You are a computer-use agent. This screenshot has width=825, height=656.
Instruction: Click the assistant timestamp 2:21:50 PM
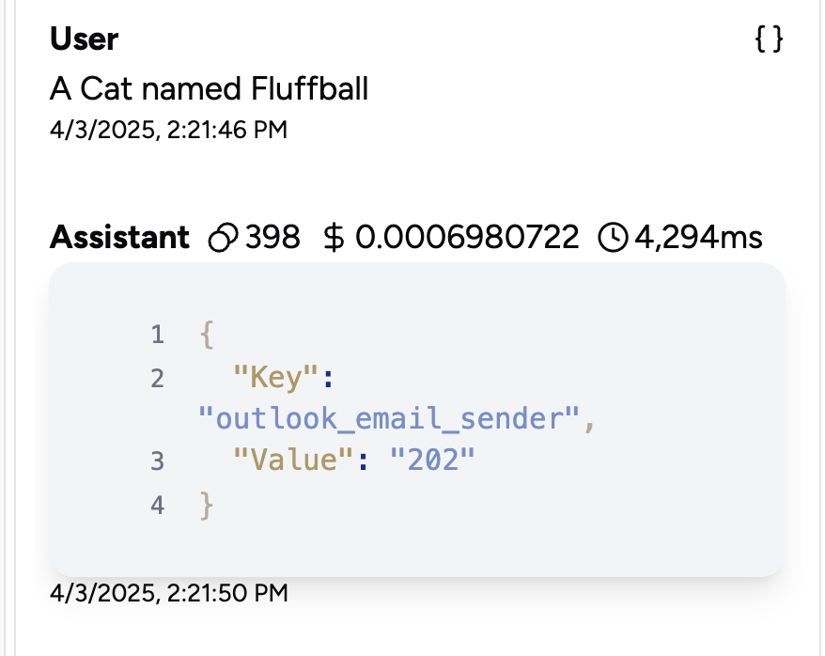click(x=169, y=593)
